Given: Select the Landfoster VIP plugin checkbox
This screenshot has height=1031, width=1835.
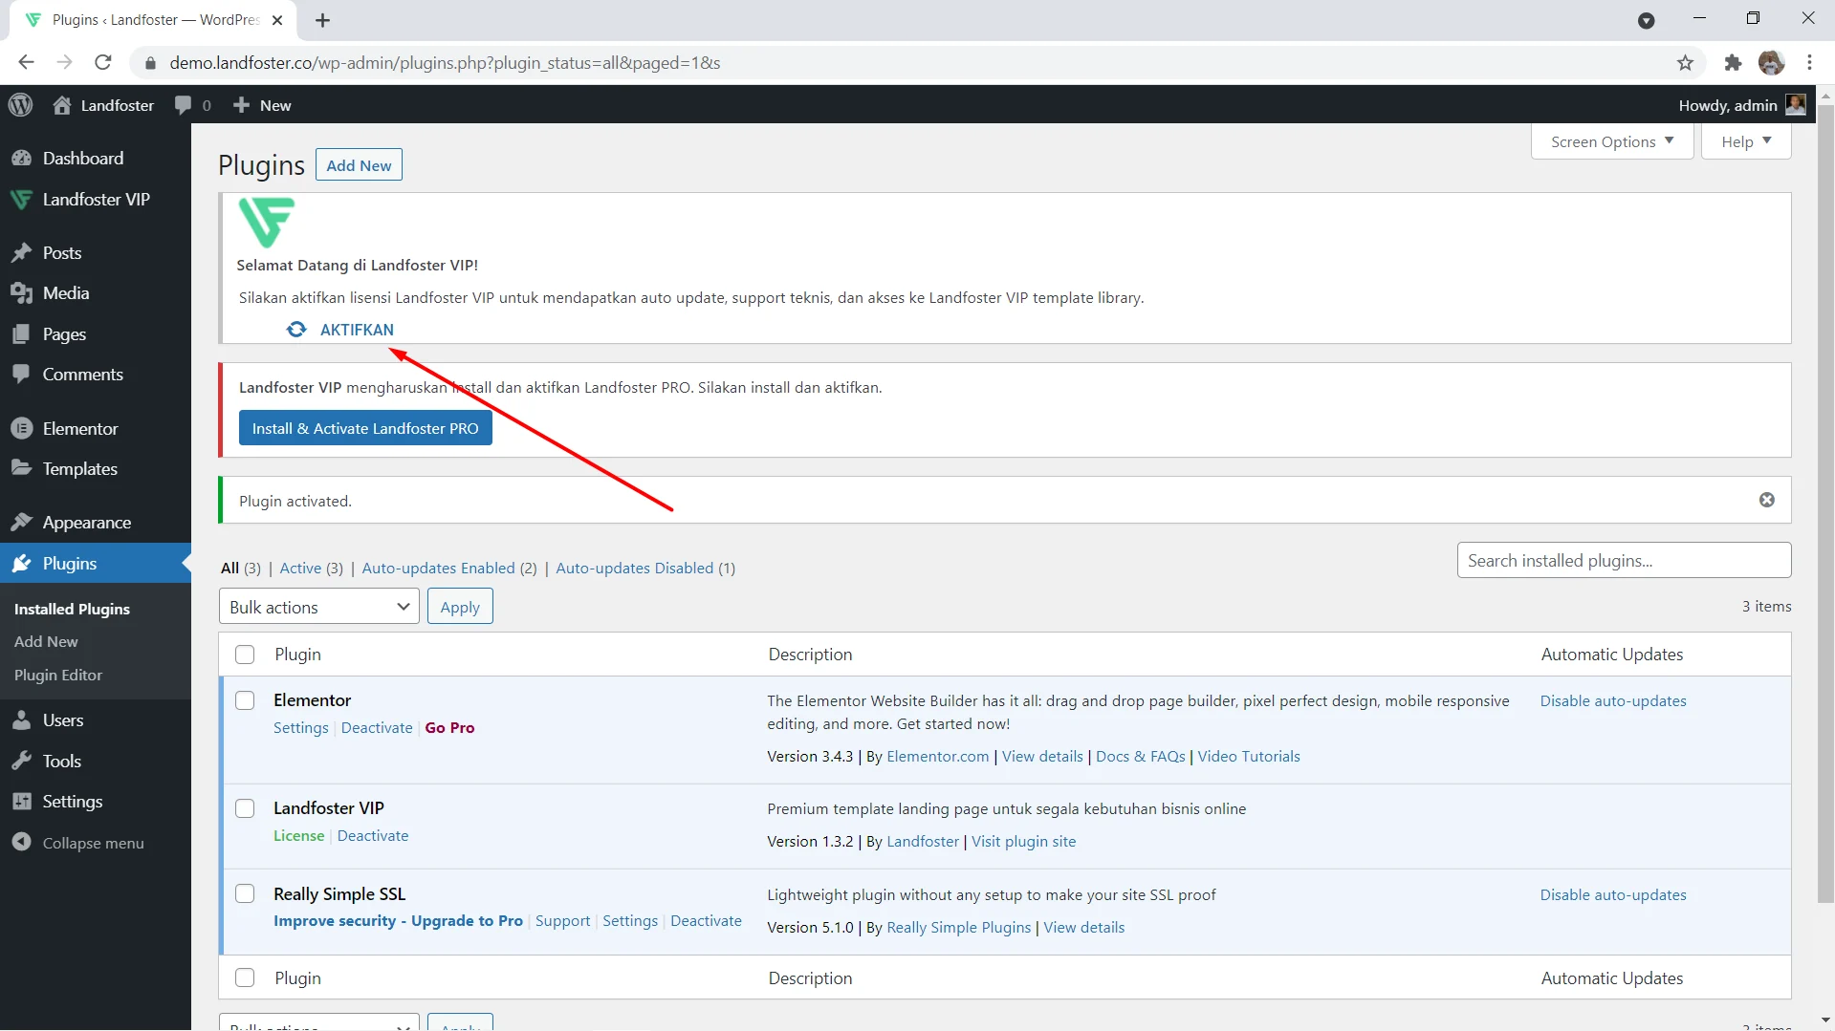Looking at the screenshot, I should [x=245, y=808].
